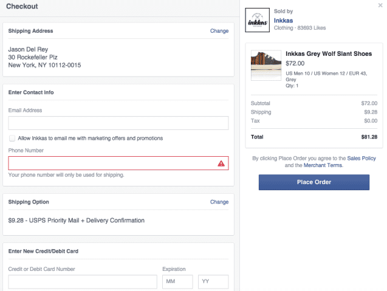Change the shipping option
Screen dimensions: 387x291
(219, 202)
